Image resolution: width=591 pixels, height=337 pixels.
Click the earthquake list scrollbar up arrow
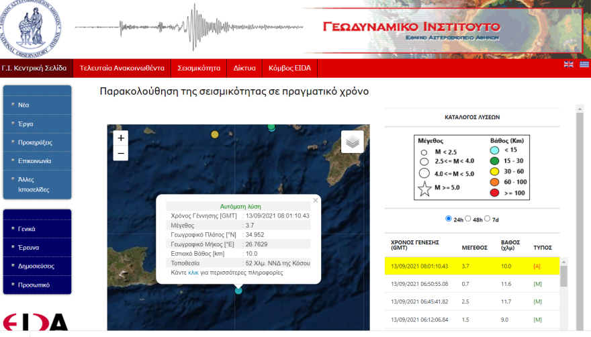(x=564, y=262)
